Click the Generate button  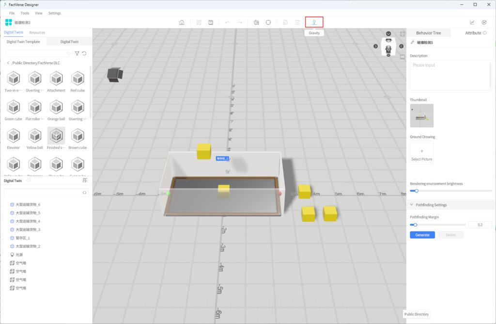(x=422, y=235)
